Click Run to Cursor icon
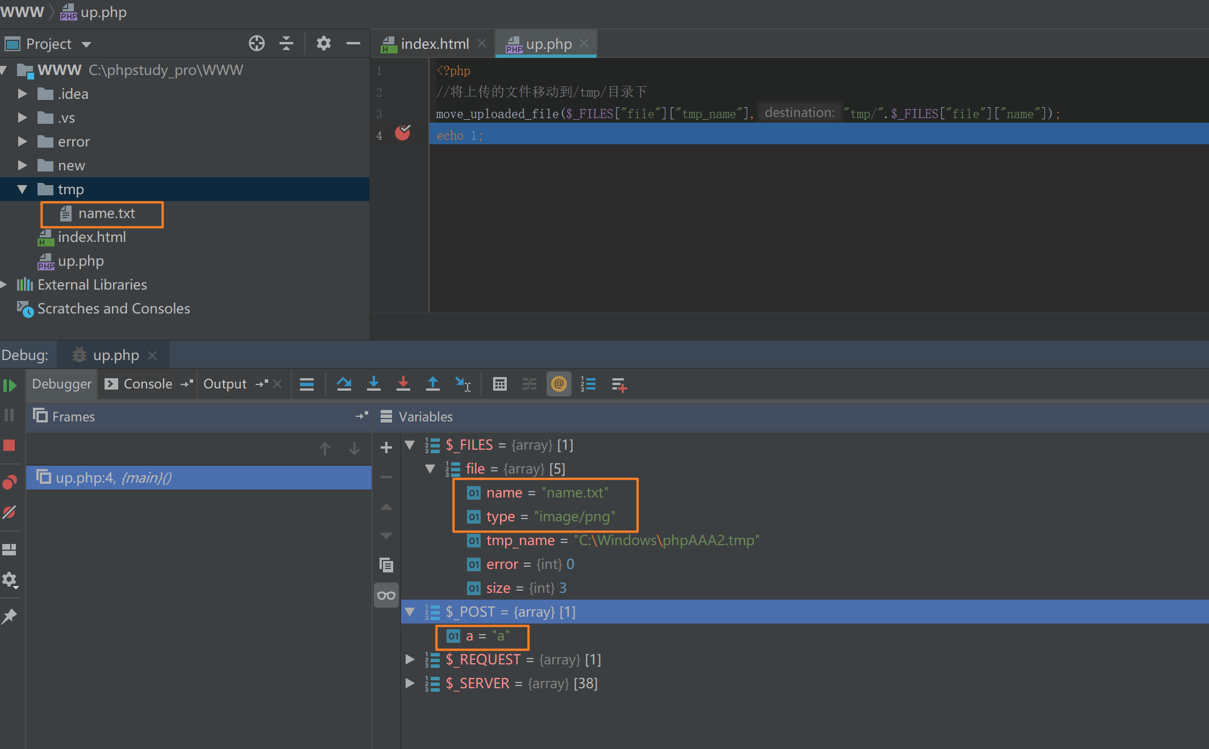Image resolution: width=1209 pixels, height=749 pixels. tap(463, 384)
